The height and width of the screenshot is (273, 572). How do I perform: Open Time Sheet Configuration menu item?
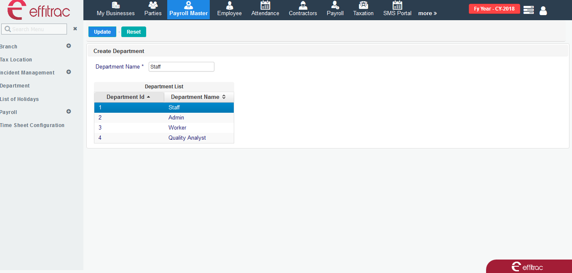[32, 125]
